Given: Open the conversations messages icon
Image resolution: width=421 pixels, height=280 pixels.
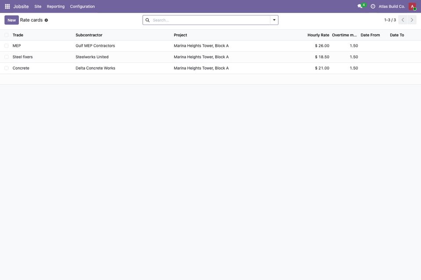Looking at the screenshot, I should pyautogui.click(x=360, y=6).
